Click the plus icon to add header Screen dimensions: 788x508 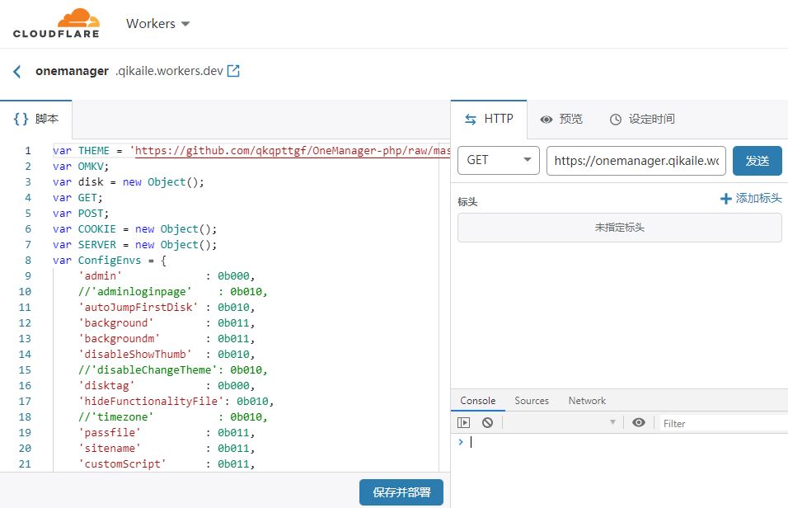(x=725, y=199)
